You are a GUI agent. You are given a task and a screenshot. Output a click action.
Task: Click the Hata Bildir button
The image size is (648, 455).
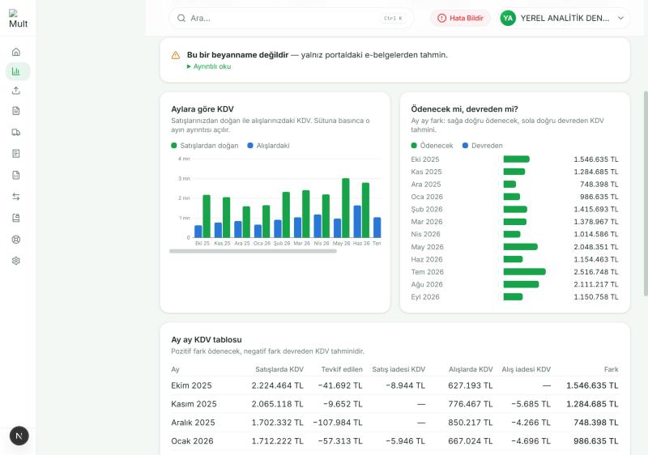pyautogui.click(x=460, y=18)
